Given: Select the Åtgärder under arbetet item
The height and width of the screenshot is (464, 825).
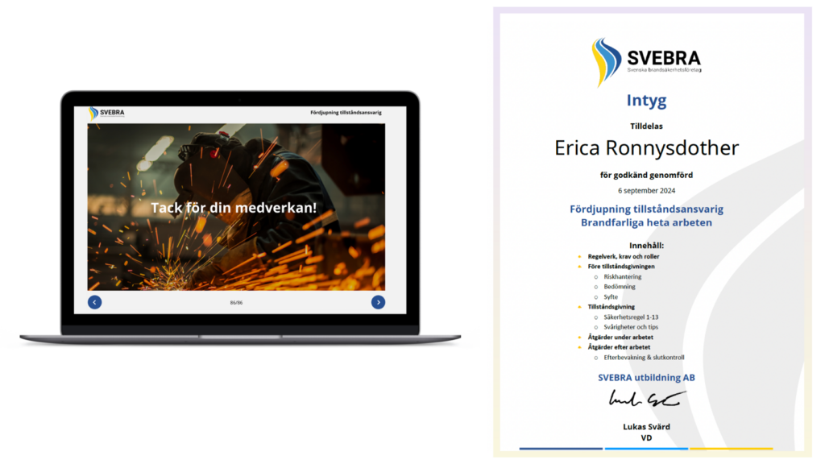Looking at the screenshot, I should (616, 337).
